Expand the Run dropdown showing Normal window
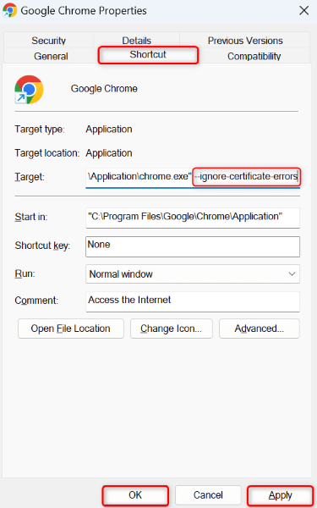The height and width of the screenshot is (508, 317). (193, 274)
